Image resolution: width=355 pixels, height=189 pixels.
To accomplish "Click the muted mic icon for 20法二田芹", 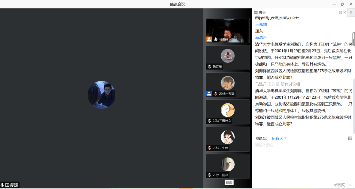I will [x=209, y=175].
